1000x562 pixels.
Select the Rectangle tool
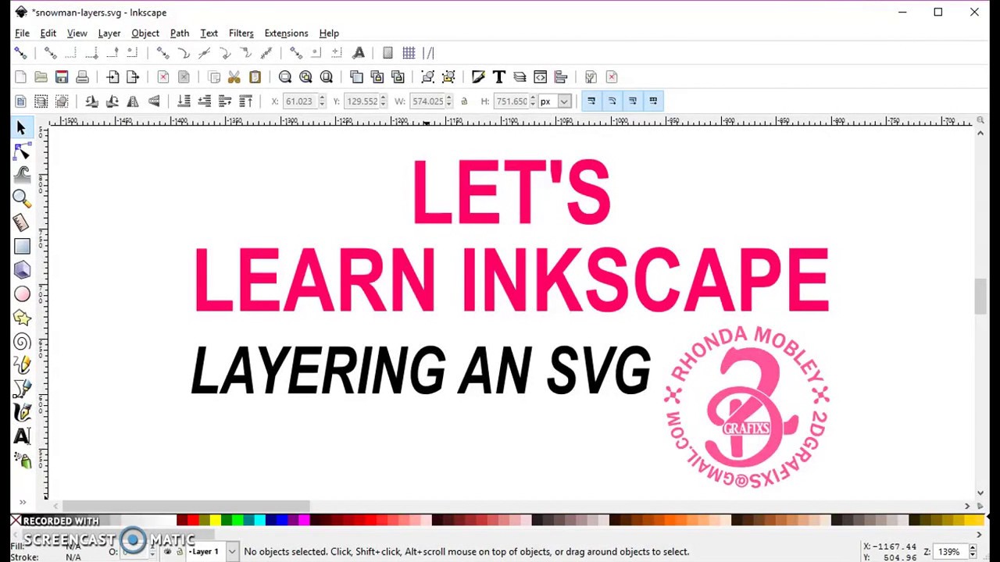[21, 247]
